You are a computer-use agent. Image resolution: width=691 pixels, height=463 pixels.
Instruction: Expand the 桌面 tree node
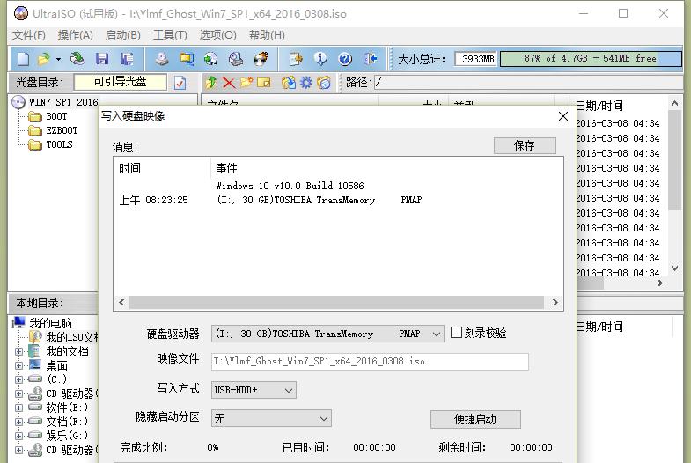coord(18,365)
